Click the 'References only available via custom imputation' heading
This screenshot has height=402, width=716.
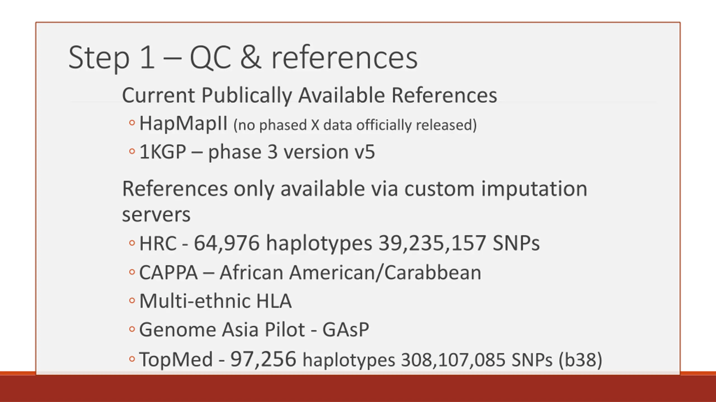(x=355, y=189)
